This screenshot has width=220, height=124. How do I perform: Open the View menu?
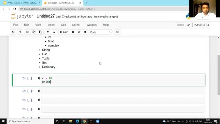pyautogui.click(x=38, y=25)
